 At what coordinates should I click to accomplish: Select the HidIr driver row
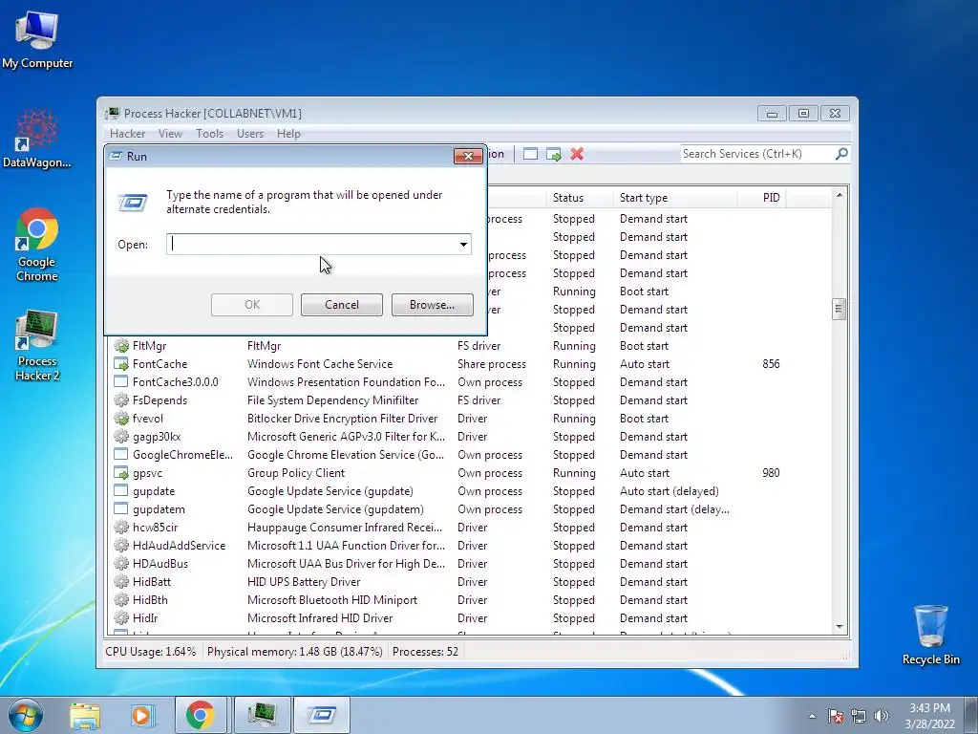tap(470, 618)
